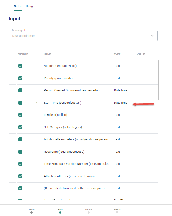
Task: Uncheck the AttachmentErrors checkbox
Action: coord(20,176)
